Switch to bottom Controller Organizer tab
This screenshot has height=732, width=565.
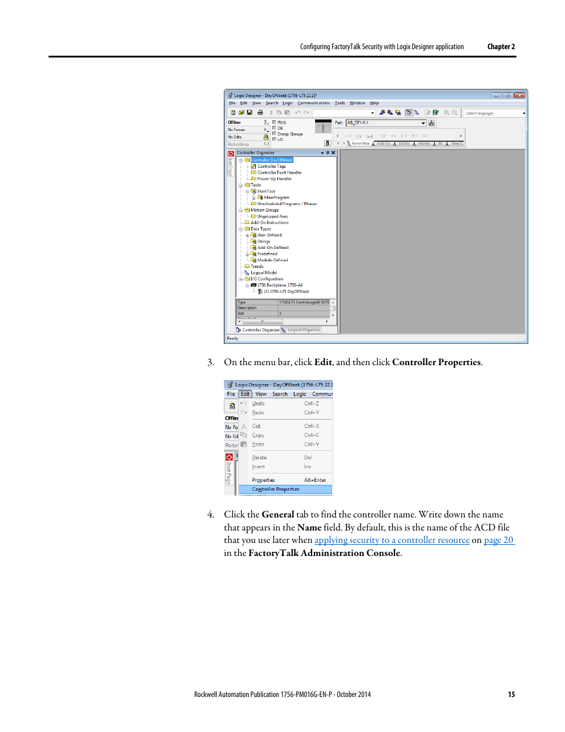[x=258, y=330]
